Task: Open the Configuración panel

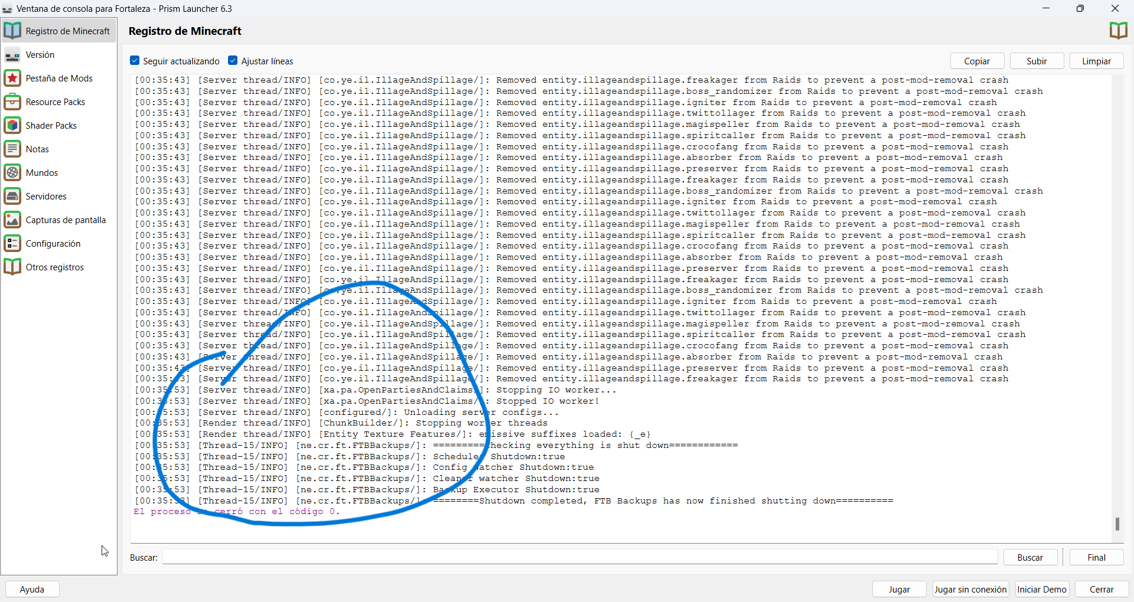Action: pyautogui.click(x=54, y=243)
